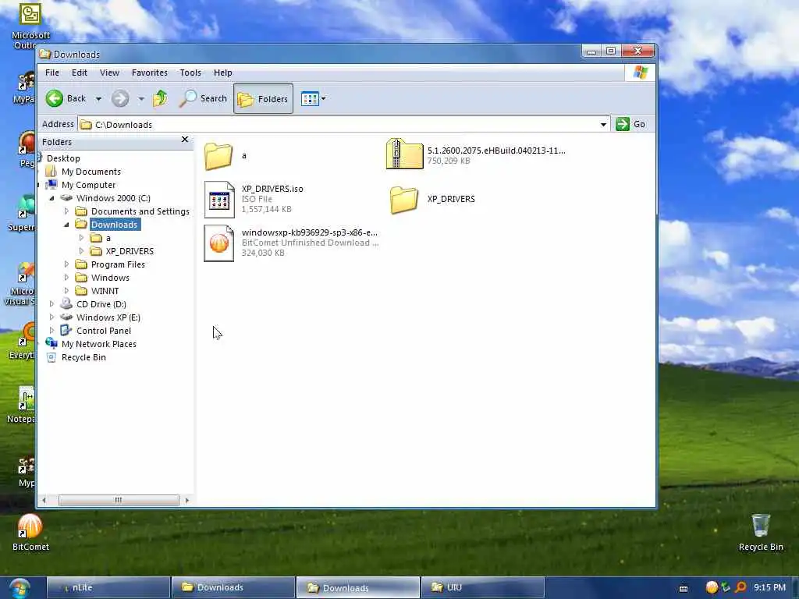
Task: Expand CD Drive (D:) tree node
Action: coord(51,303)
